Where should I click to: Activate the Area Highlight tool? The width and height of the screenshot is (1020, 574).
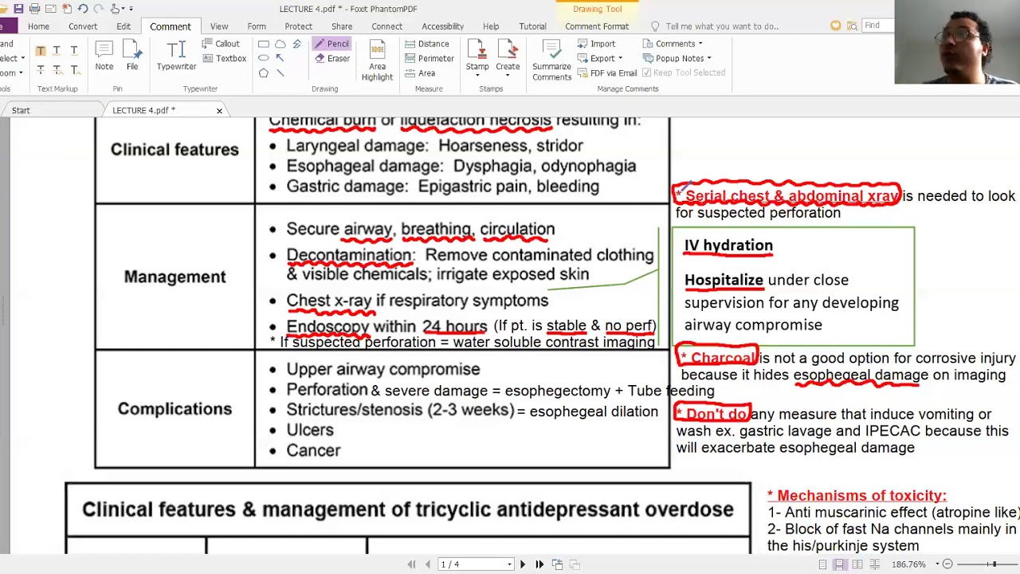tap(377, 61)
